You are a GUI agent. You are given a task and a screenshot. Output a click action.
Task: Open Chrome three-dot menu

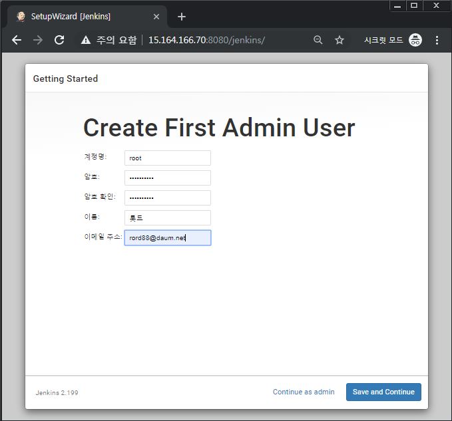coord(437,40)
